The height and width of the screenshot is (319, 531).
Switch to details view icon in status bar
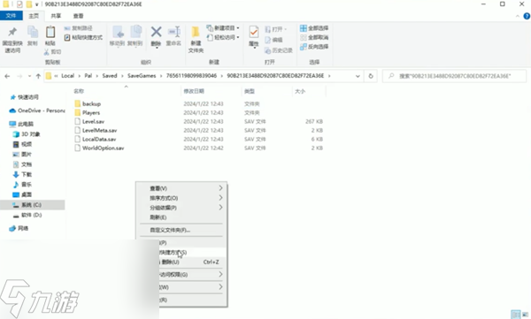[x=516, y=315]
